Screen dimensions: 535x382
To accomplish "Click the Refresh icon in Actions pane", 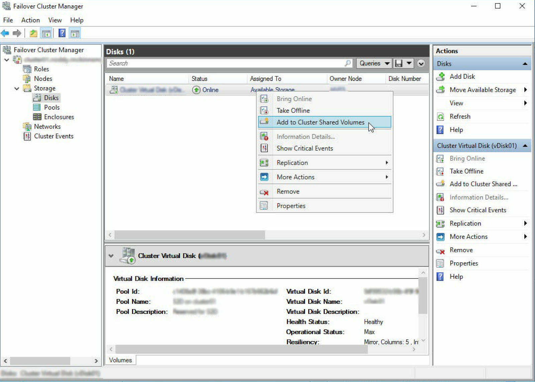I will [440, 116].
